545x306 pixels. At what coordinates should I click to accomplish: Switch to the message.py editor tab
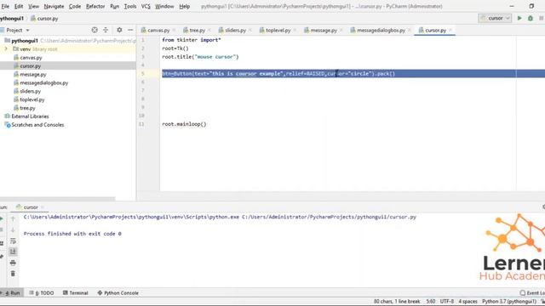pyautogui.click(x=324, y=31)
